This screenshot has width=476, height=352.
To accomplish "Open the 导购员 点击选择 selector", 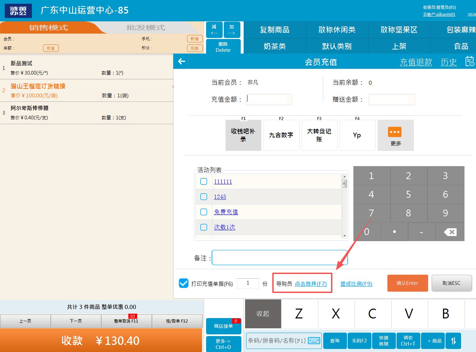I will click(x=310, y=284).
